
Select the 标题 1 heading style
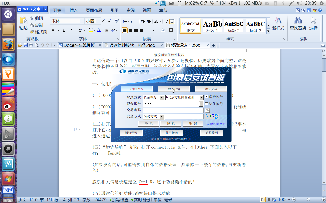tap(212, 26)
